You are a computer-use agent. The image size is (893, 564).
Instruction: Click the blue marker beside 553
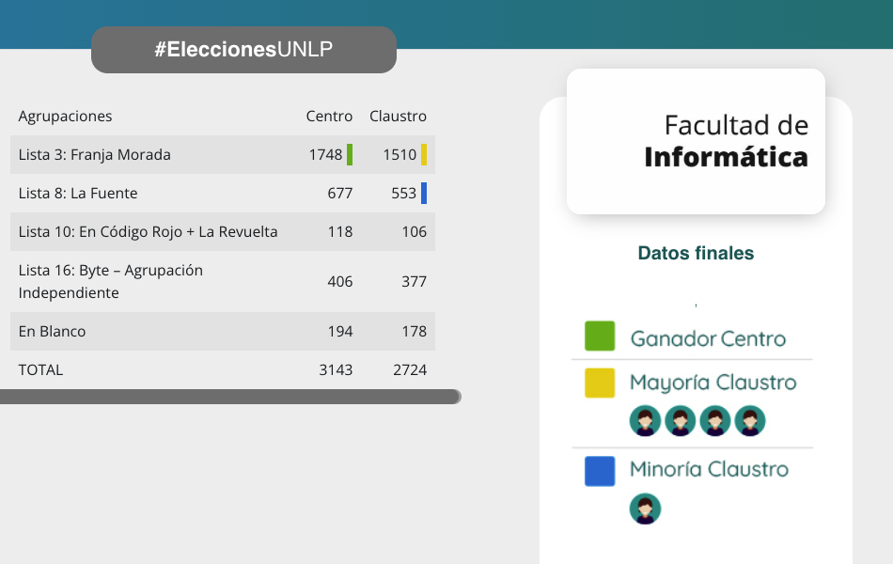pos(424,193)
